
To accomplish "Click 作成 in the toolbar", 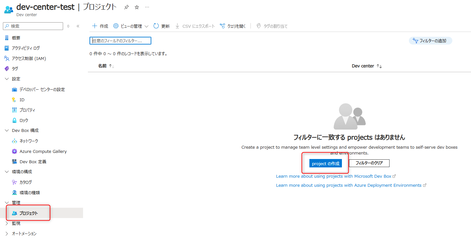I will pos(100,26).
